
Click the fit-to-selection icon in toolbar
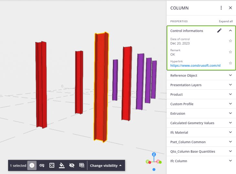coord(52,166)
